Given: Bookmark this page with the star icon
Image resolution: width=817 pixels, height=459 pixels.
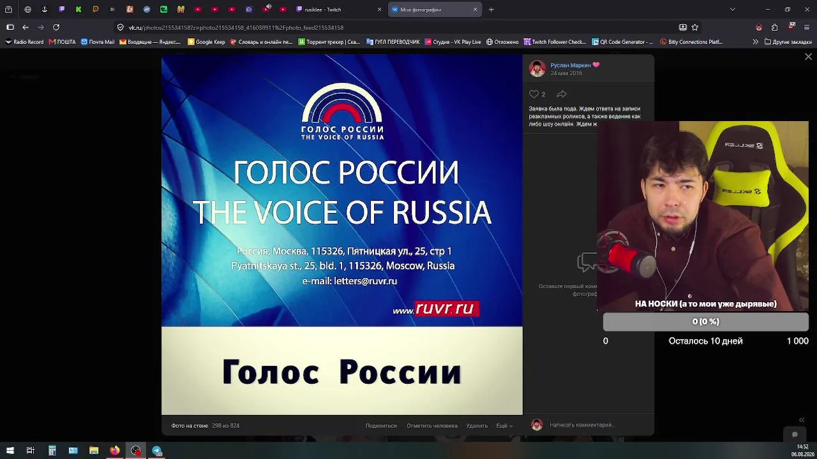Looking at the screenshot, I should [695, 27].
